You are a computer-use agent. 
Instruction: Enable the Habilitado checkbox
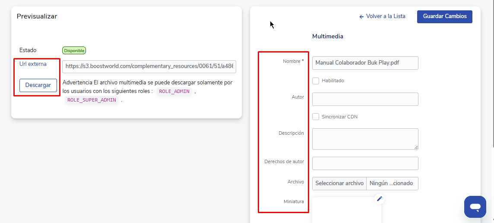pyautogui.click(x=316, y=81)
